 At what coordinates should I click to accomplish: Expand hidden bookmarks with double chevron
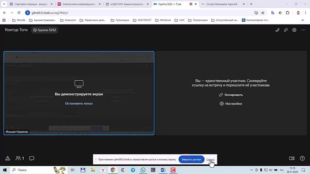coord(302,20)
